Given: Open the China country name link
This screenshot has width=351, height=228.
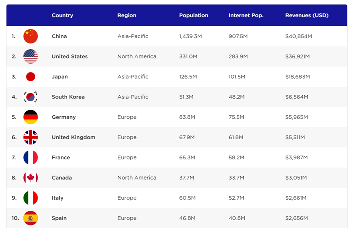Looking at the screenshot, I should [59, 36].
